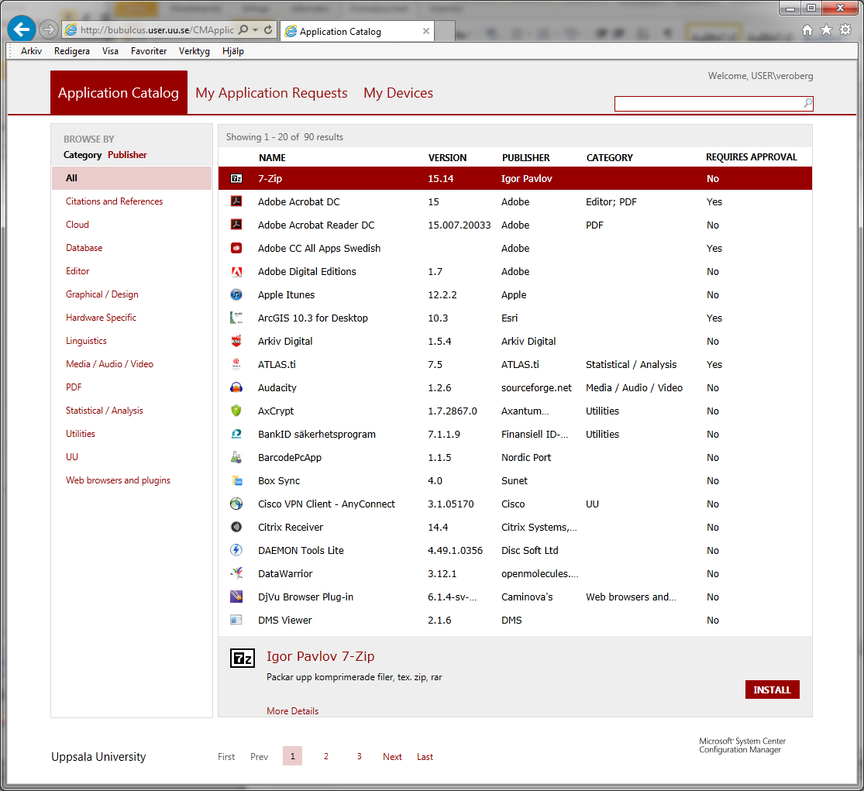Viewport: 864px width, 791px height.
Task: Sort by the NAME column header
Action: (x=272, y=157)
